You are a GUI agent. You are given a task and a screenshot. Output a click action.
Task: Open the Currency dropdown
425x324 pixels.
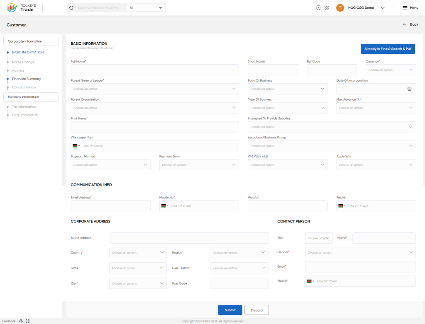coord(391,70)
